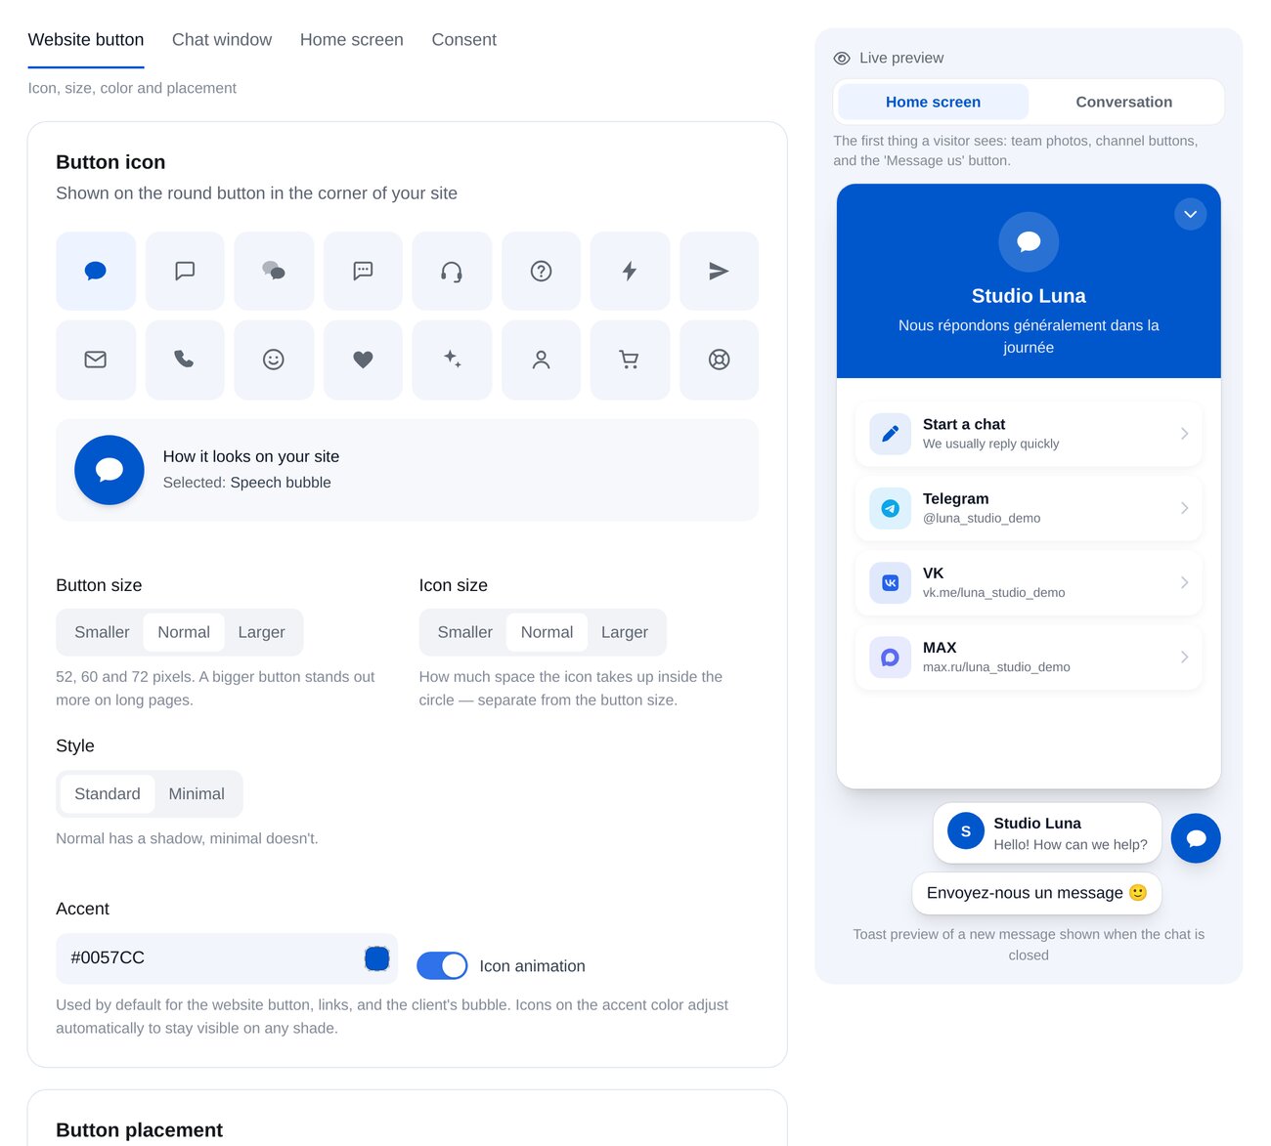This screenshot has height=1146, width=1271.
Task: Select the filled speech bubble button icon
Action: click(x=96, y=271)
